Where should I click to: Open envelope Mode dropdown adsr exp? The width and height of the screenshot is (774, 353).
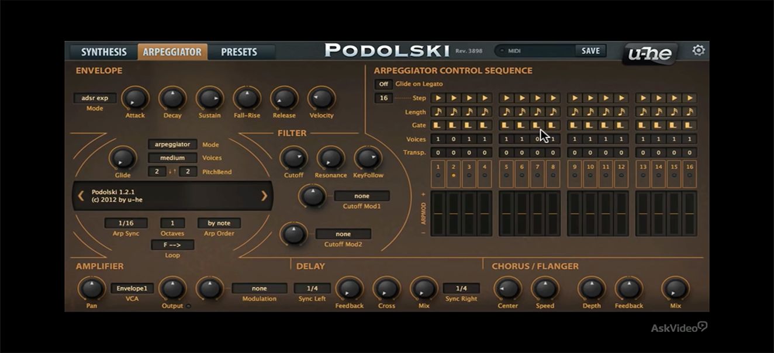[x=95, y=98]
